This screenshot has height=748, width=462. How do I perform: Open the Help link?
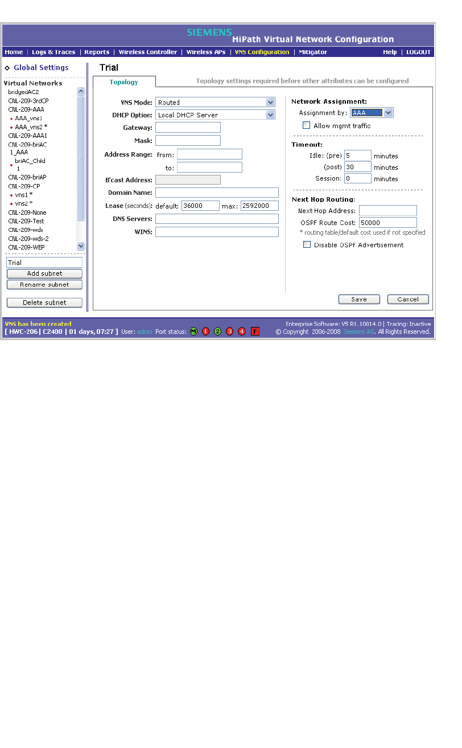point(390,52)
